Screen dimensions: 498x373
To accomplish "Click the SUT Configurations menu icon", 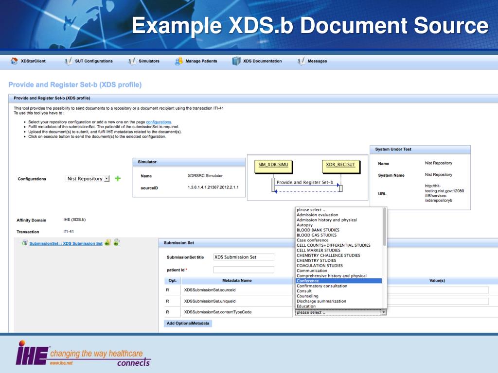I will tap(68, 61).
